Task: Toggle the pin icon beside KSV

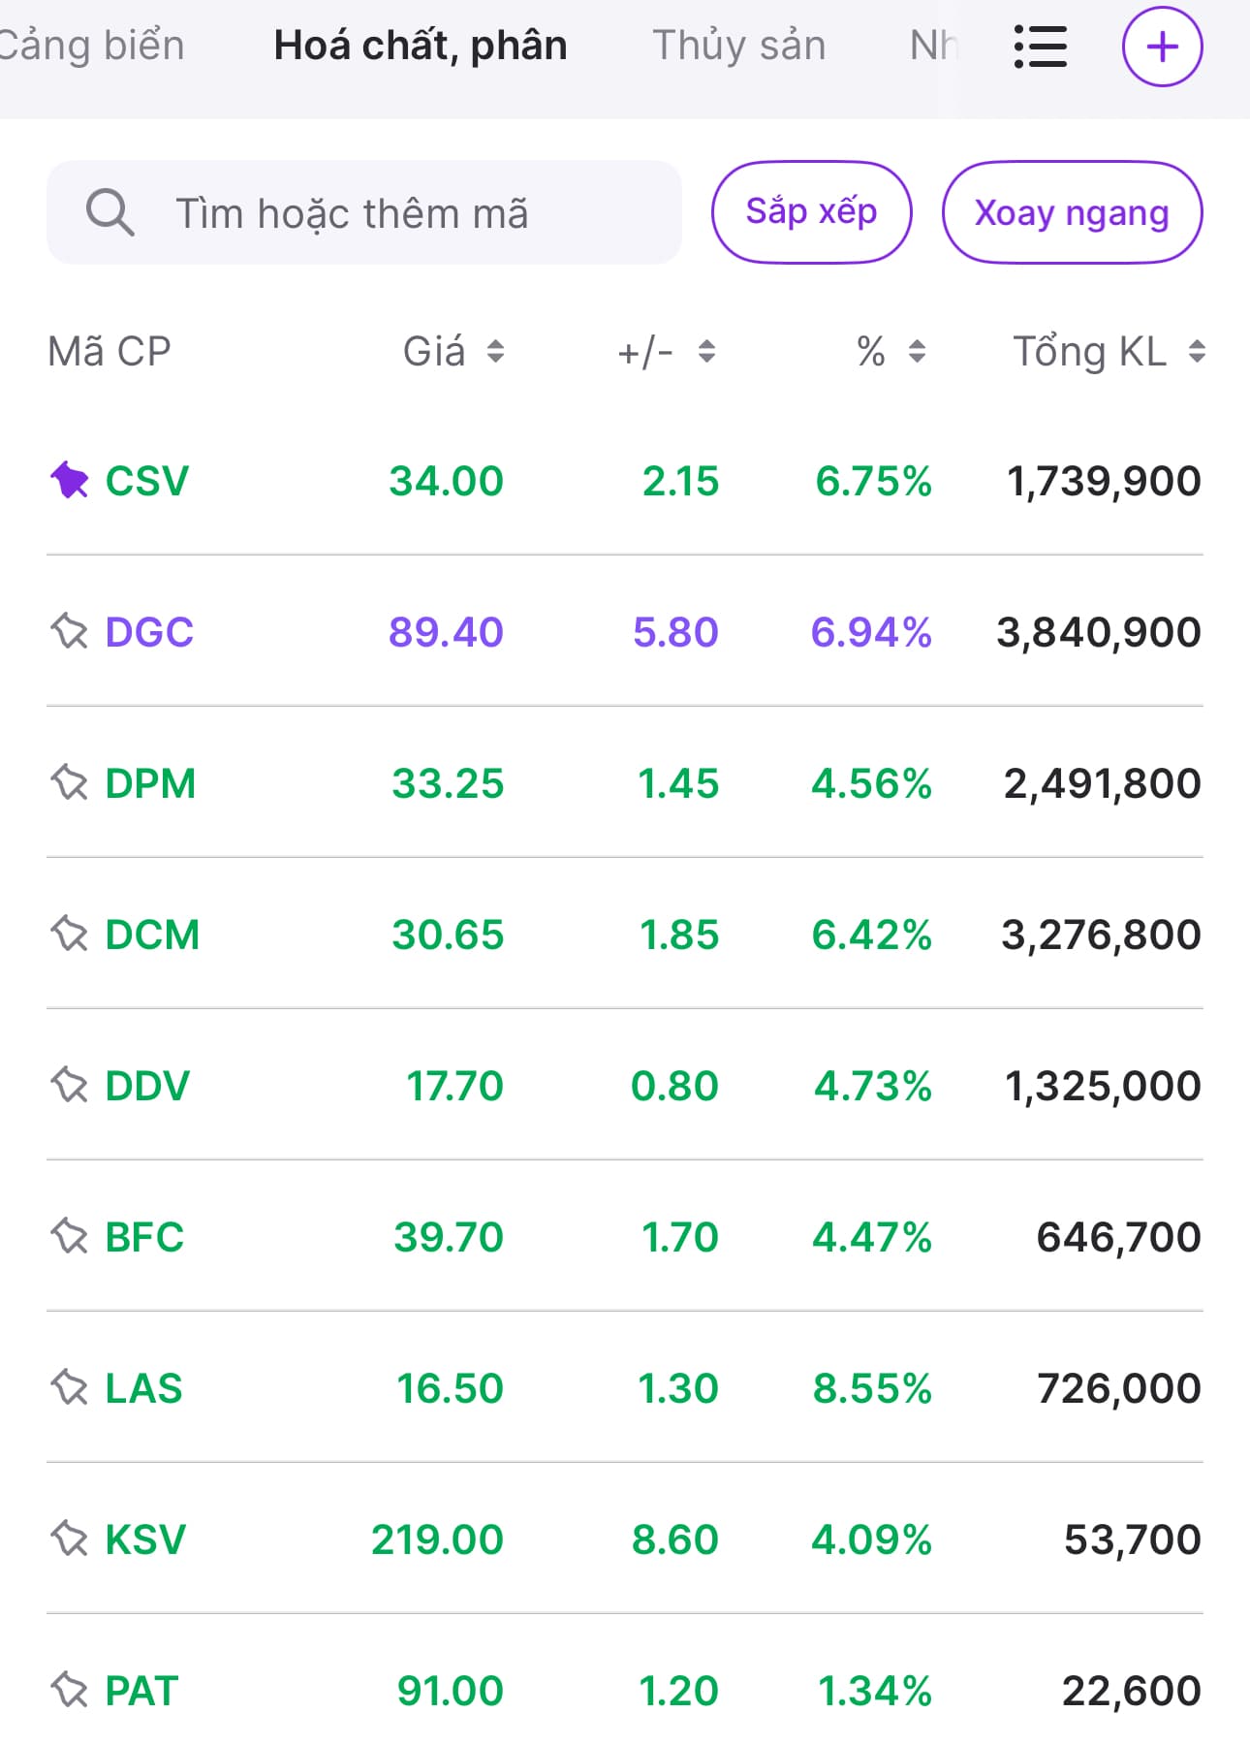Action: [70, 1539]
